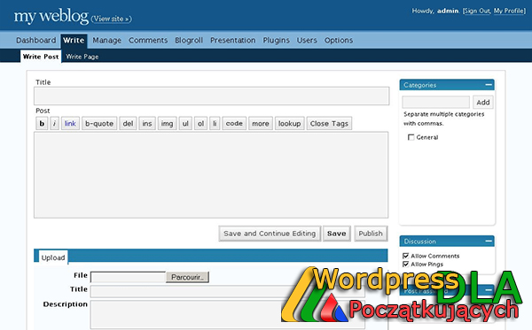Add the new category

[x=483, y=103]
